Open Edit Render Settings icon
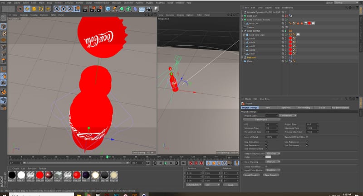Screen dimensions: 363x196 (99, 9)
